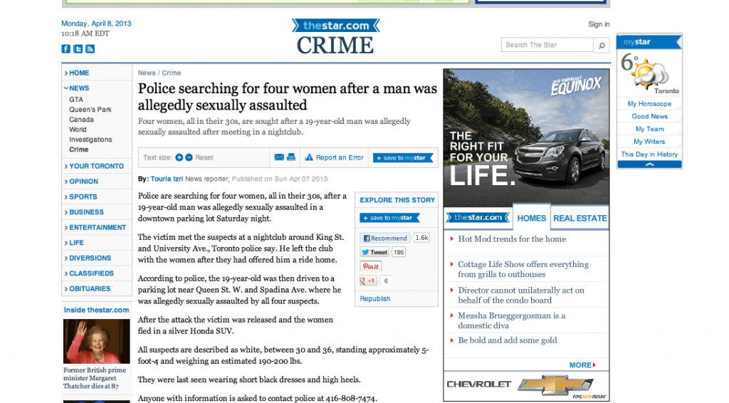The height and width of the screenshot is (403, 729).
Task: Click the Republish link
Action: (374, 299)
